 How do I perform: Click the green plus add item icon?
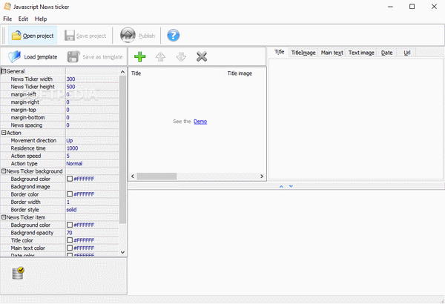[139, 56]
